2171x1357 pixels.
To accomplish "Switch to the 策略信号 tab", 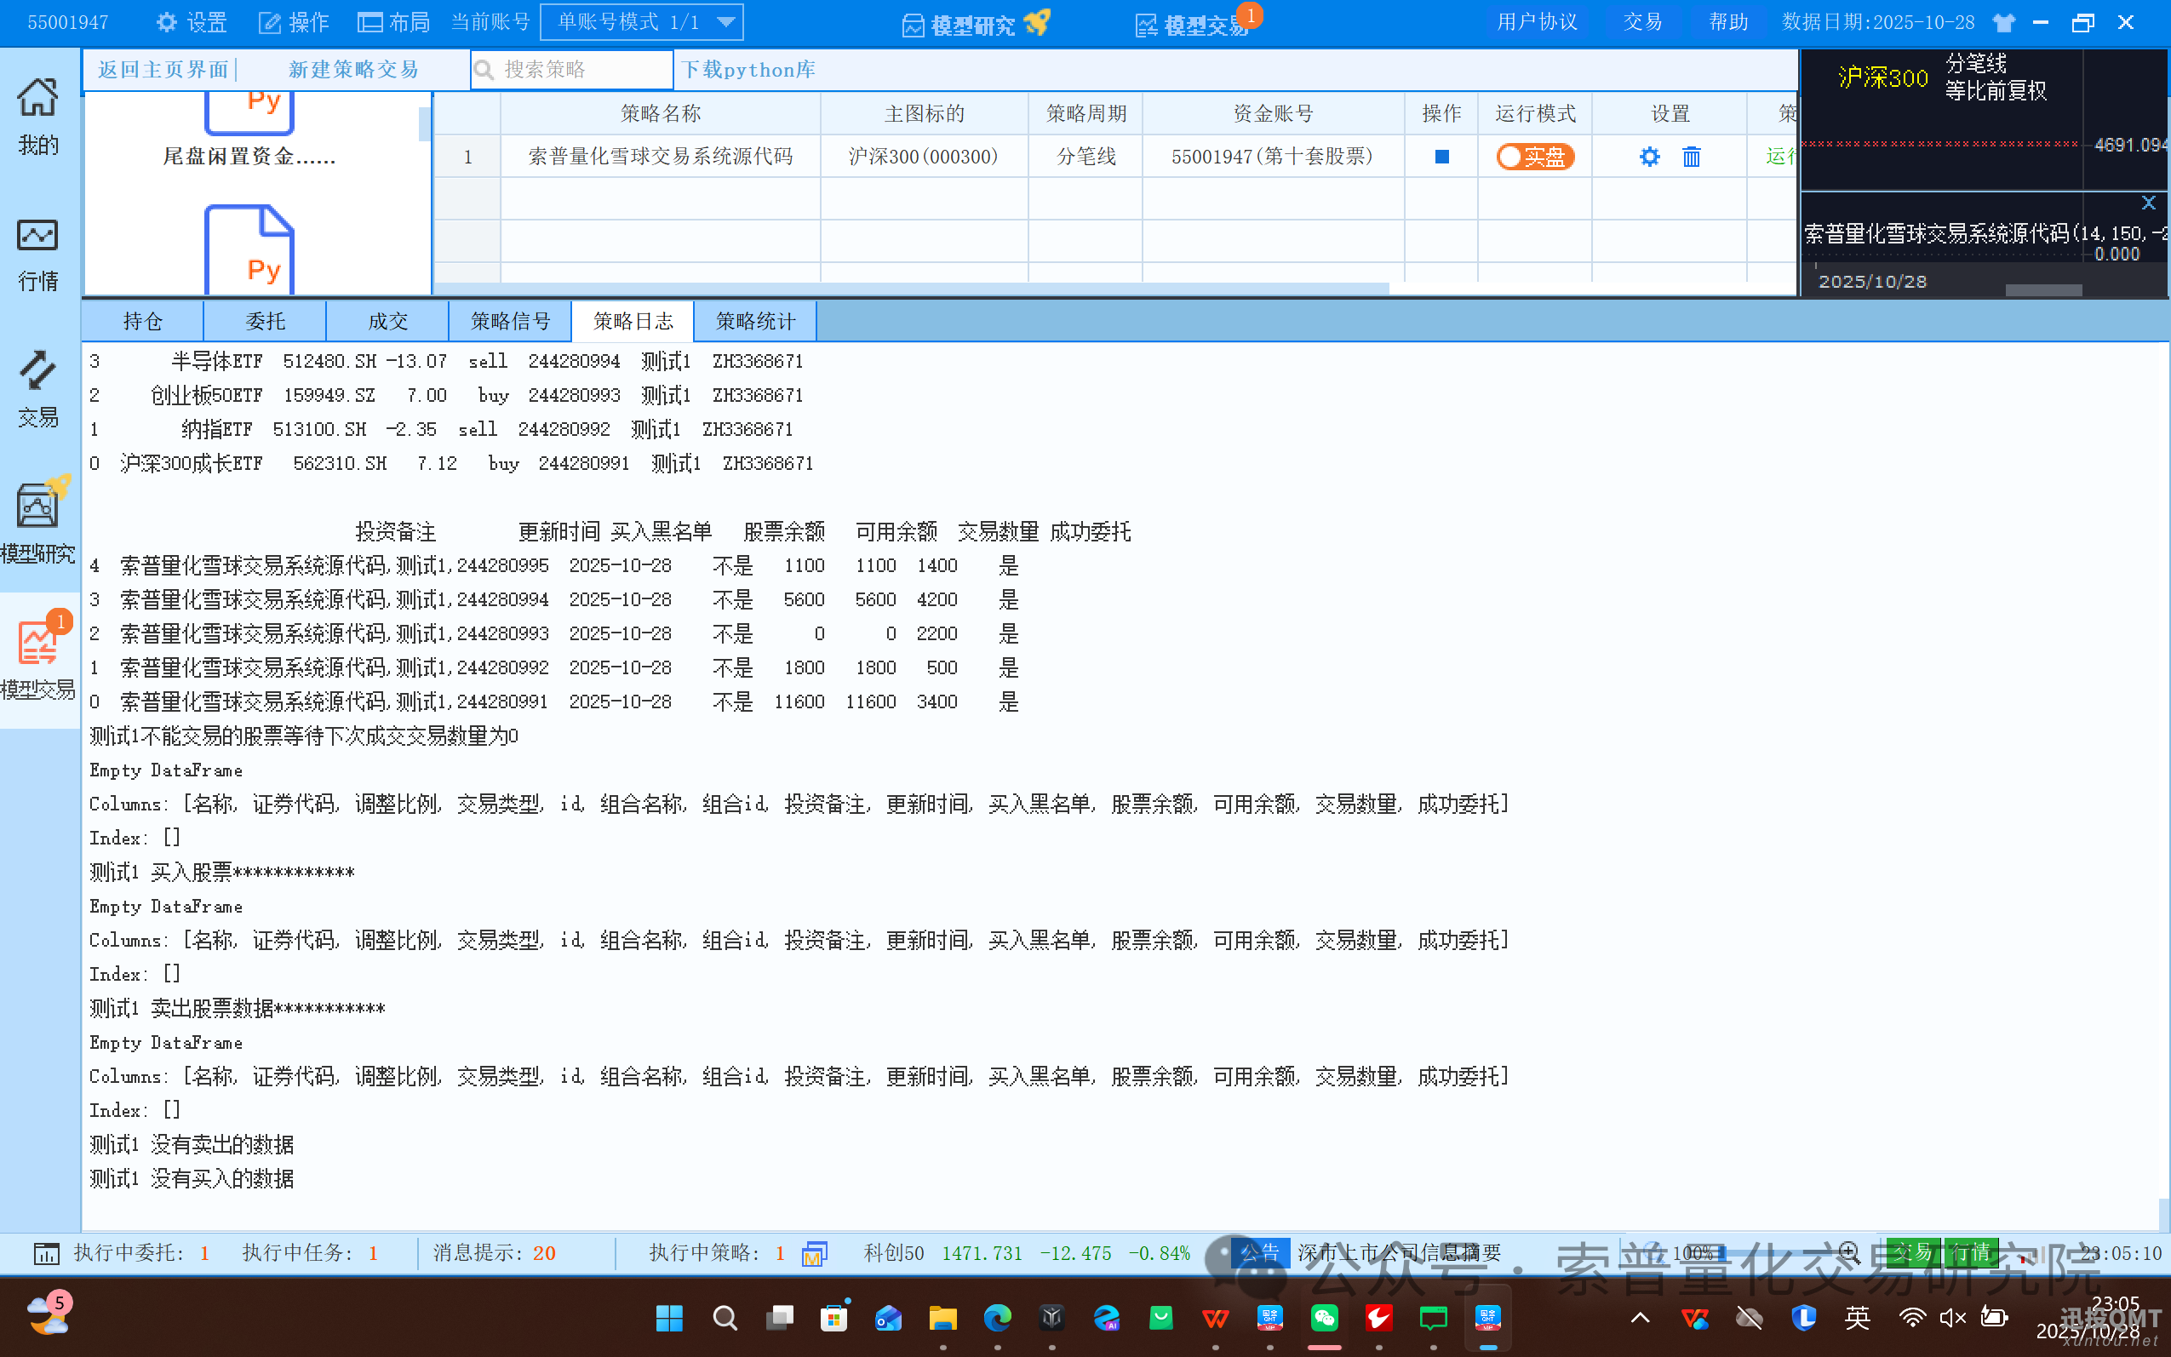I will pyautogui.click(x=510, y=320).
